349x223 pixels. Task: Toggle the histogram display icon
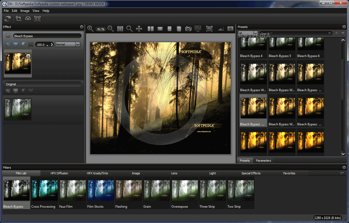point(221,29)
